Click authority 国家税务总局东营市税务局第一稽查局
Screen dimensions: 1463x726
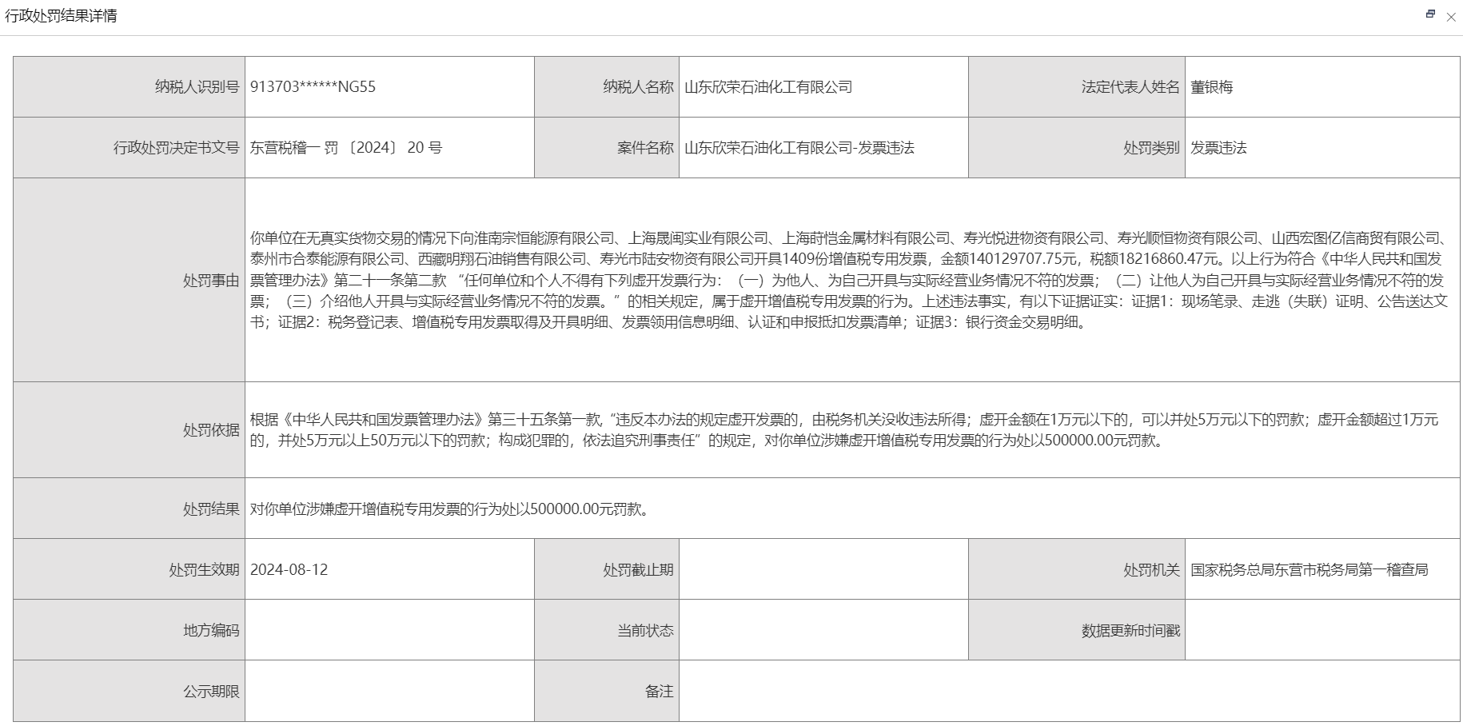pos(1309,570)
